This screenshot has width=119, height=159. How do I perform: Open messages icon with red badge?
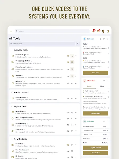click(x=98, y=31)
